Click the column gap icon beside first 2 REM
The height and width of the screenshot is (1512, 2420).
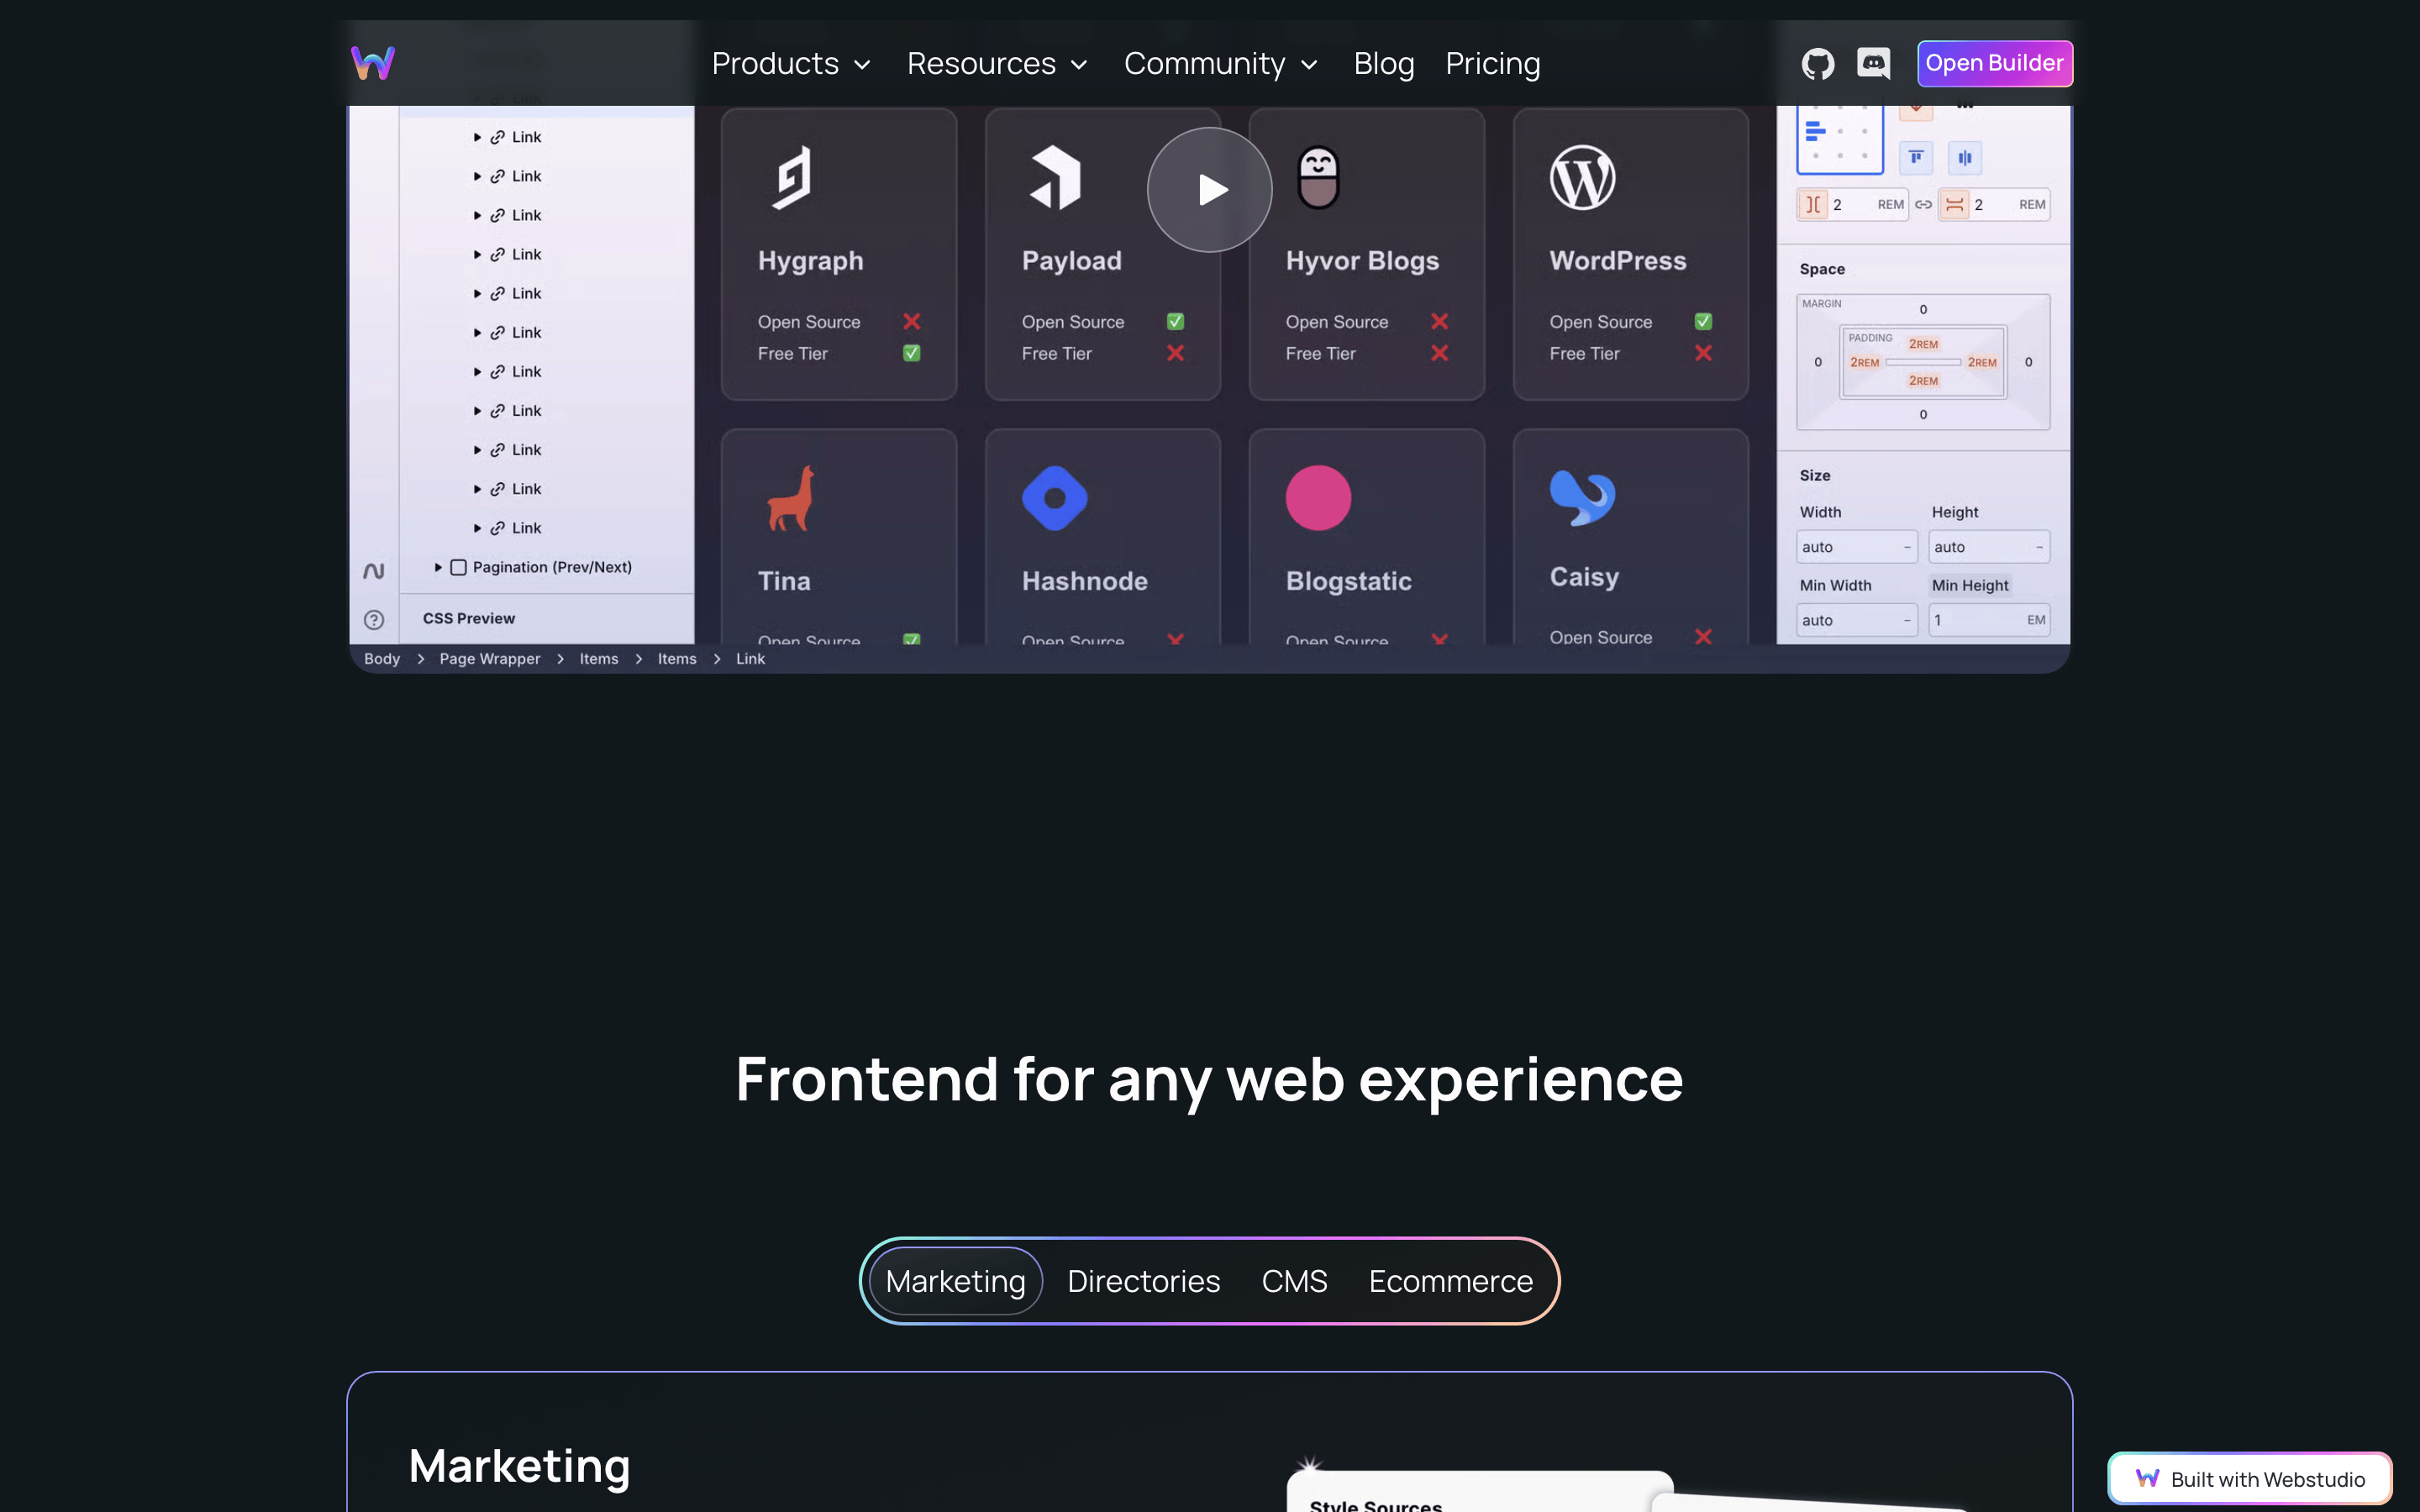click(x=1813, y=204)
